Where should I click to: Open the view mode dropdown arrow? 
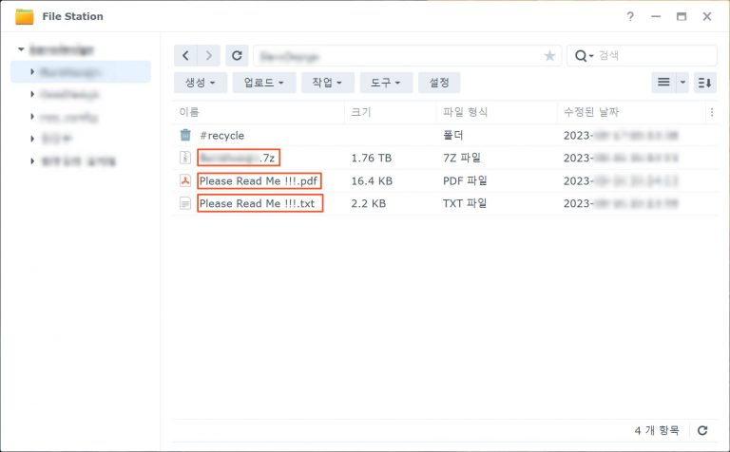682,83
